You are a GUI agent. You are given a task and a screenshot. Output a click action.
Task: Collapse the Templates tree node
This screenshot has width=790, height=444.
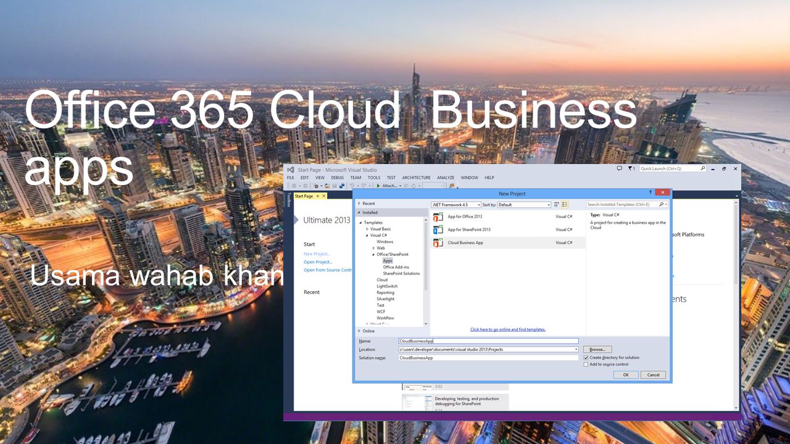click(360, 223)
